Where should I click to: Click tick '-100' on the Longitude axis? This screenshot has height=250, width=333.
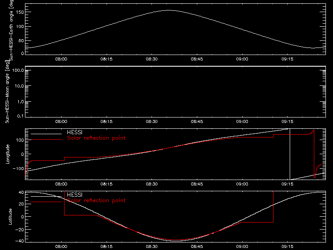pos(18,169)
